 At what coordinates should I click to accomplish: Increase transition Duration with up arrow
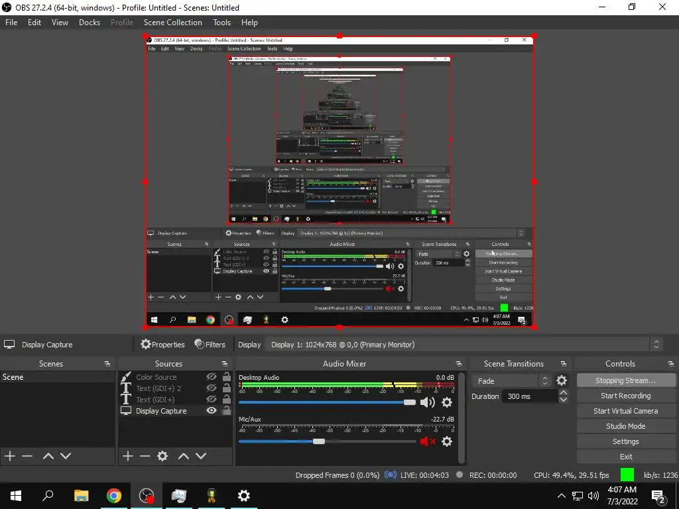pos(564,392)
